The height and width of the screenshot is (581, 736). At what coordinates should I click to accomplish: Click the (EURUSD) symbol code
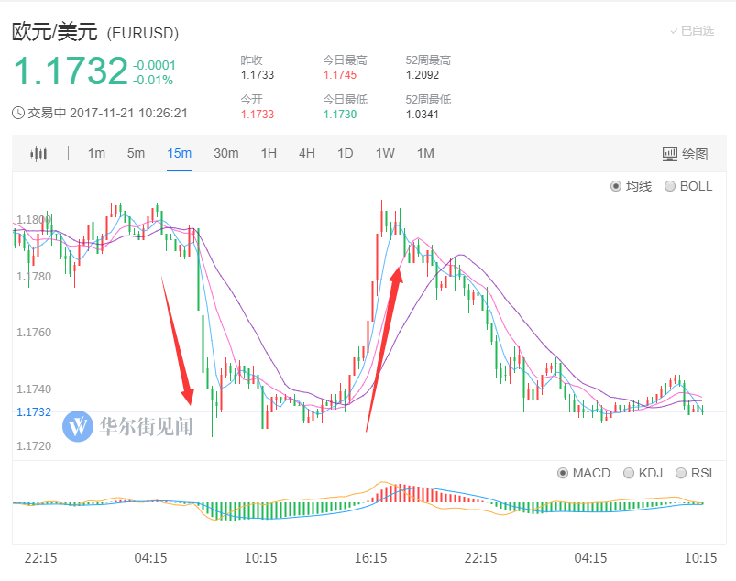[143, 33]
